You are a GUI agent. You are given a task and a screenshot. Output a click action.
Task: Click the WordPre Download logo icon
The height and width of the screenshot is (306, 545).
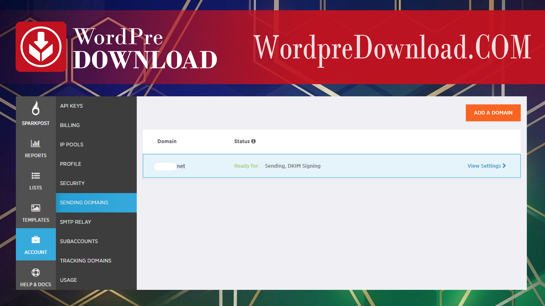point(41,47)
